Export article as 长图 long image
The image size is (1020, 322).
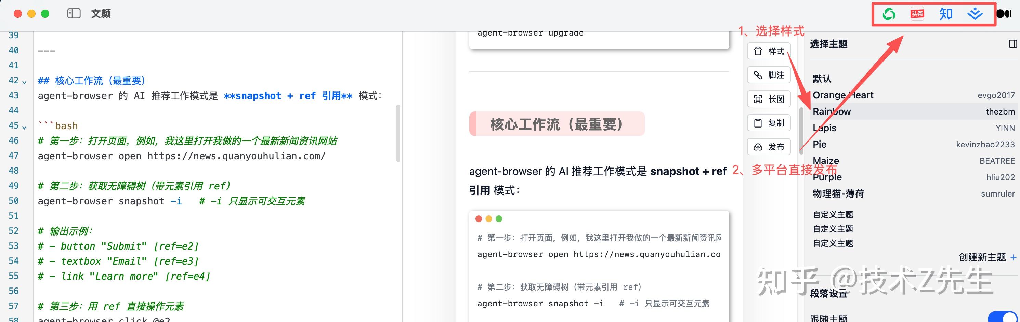pos(769,99)
